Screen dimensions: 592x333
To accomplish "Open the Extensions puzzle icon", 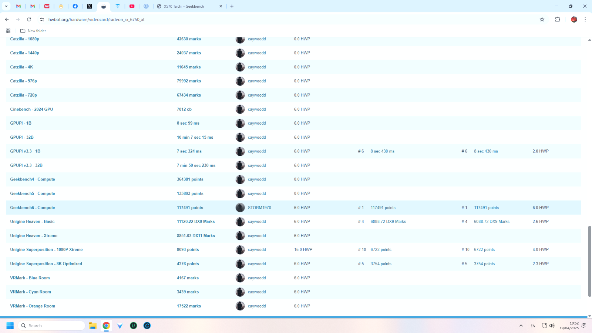I will [558, 19].
